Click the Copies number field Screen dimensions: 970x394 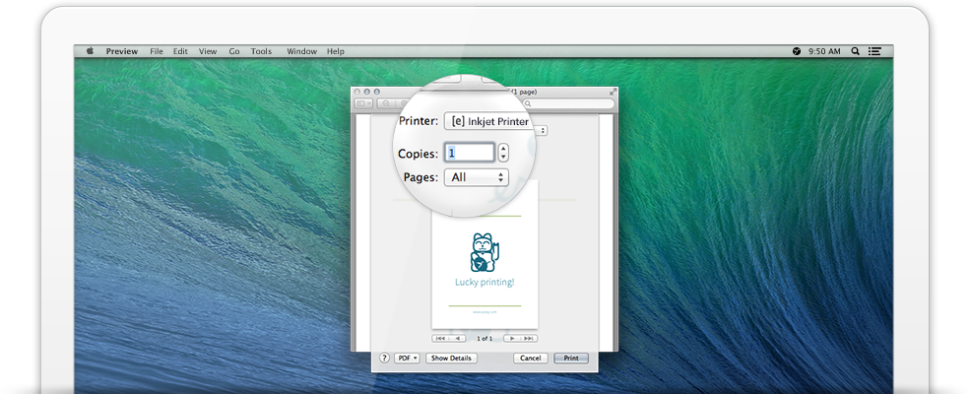click(470, 153)
